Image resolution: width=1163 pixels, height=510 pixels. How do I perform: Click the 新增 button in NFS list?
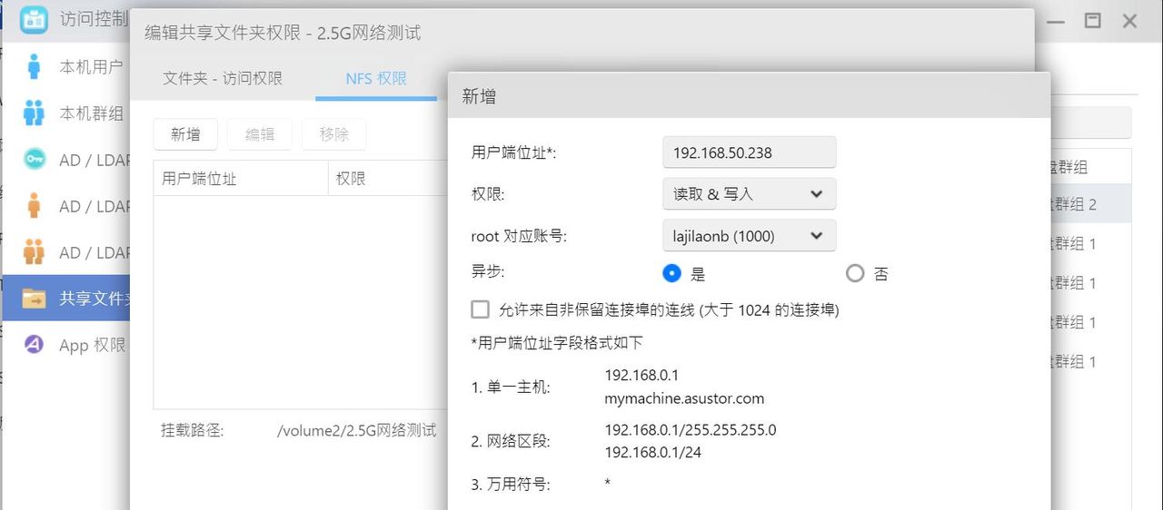[x=185, y=134]
